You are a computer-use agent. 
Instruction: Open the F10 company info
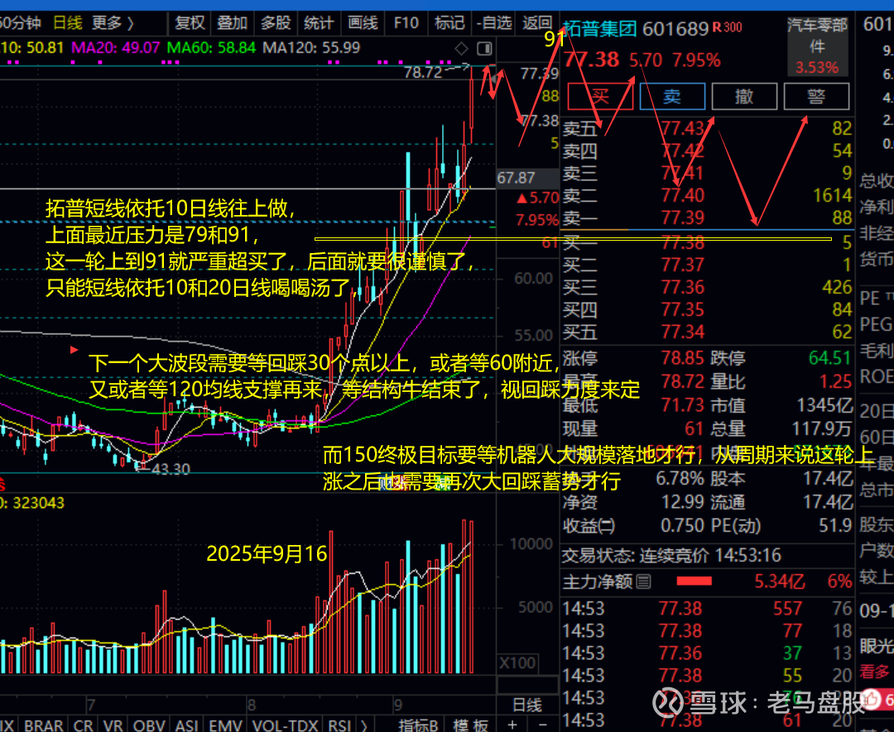(406, 23)
